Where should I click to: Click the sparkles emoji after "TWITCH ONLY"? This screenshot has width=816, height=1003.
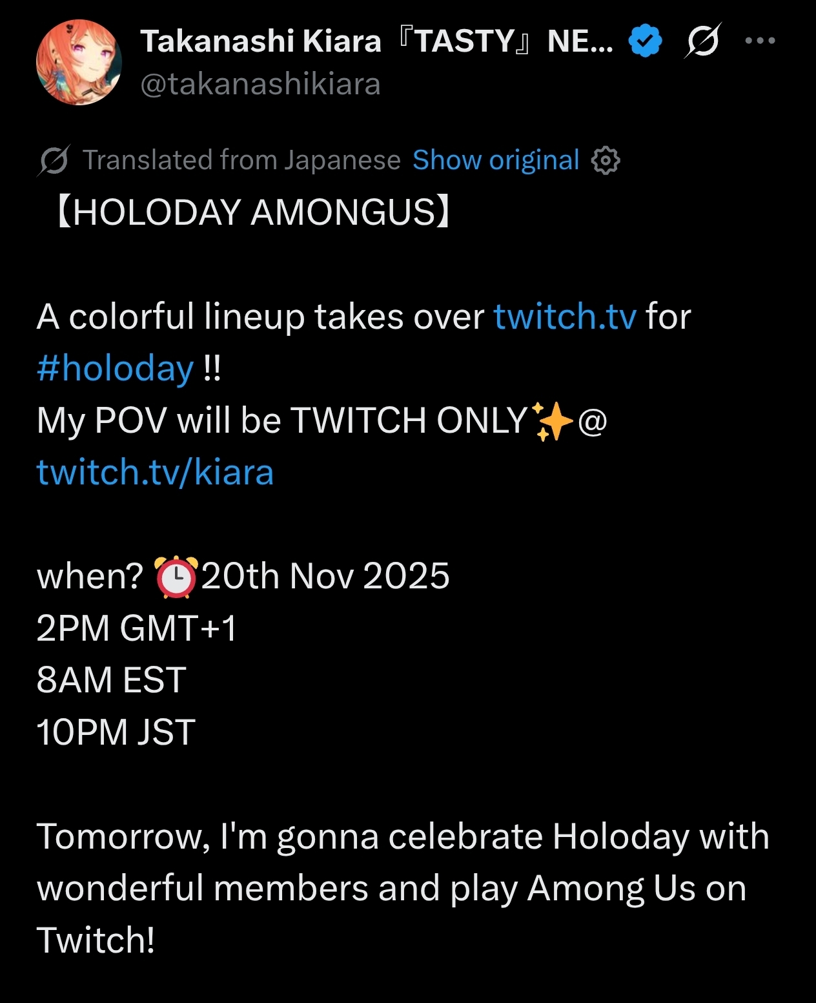[552, 421]
